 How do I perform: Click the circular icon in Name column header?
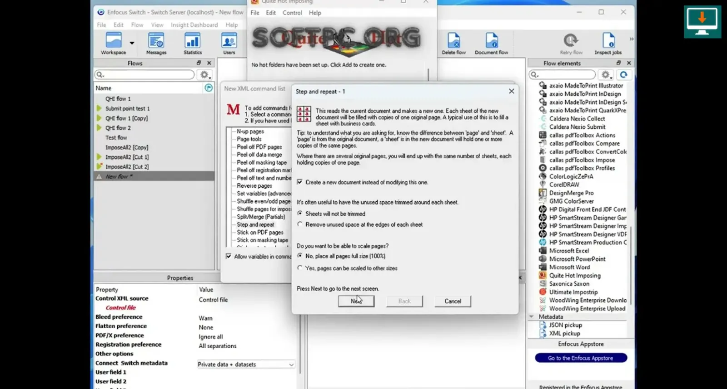pyautogui.click(x=209, y=88)
